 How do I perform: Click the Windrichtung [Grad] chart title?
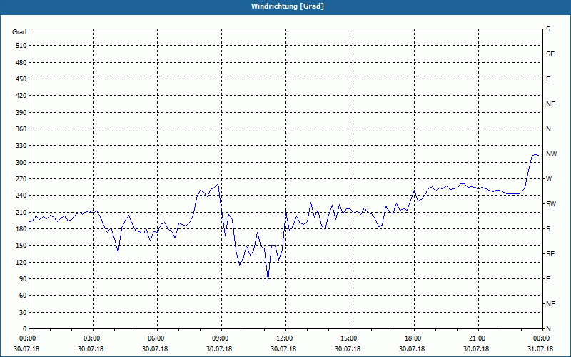coord(288,6)
